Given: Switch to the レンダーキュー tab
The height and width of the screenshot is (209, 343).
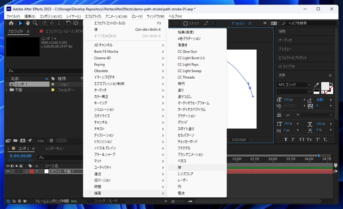Looking at the screenshot, I should [55, 149].
